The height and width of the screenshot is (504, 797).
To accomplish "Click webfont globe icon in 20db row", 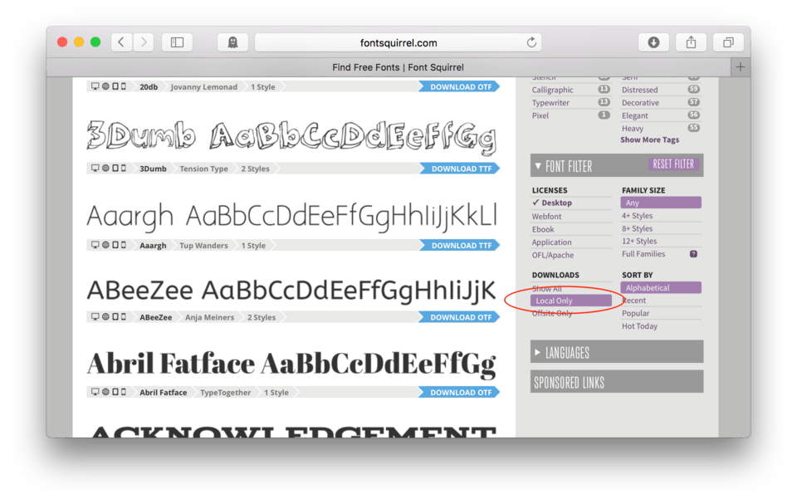I will [105, 86].
